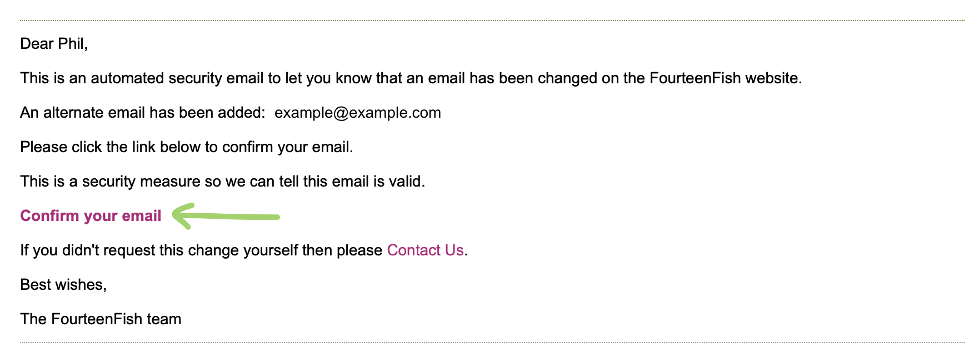Click the 'Please click the link below' sentence
The image size is (979, 362).
(x=187, y=147)
